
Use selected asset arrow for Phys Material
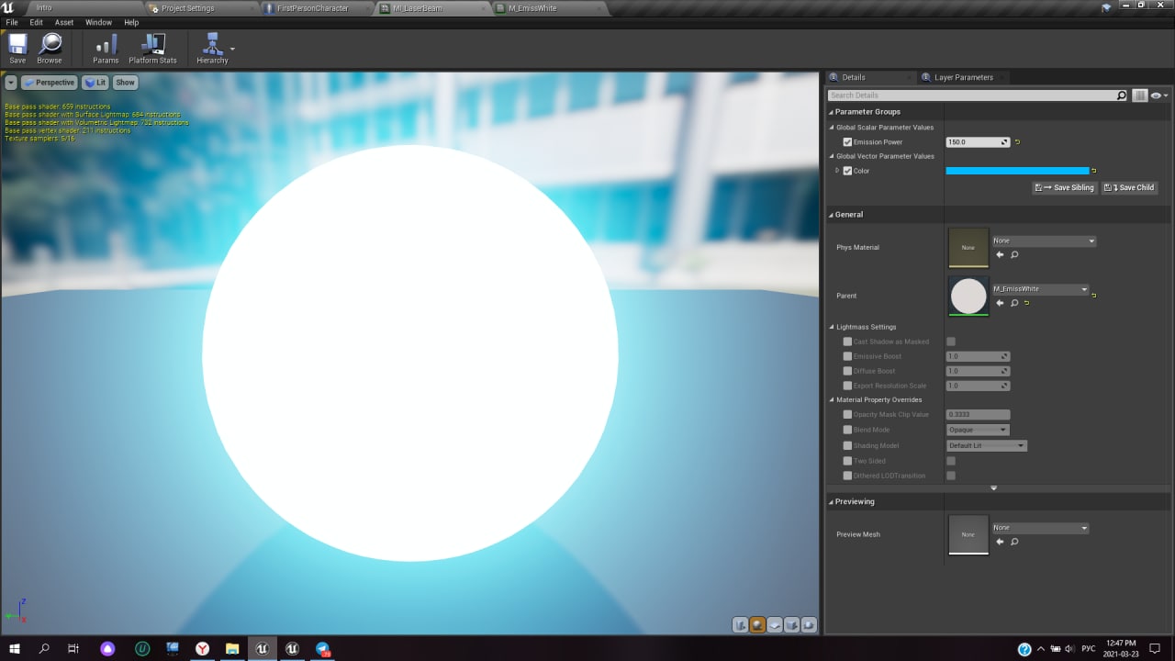click(1000, 254)
